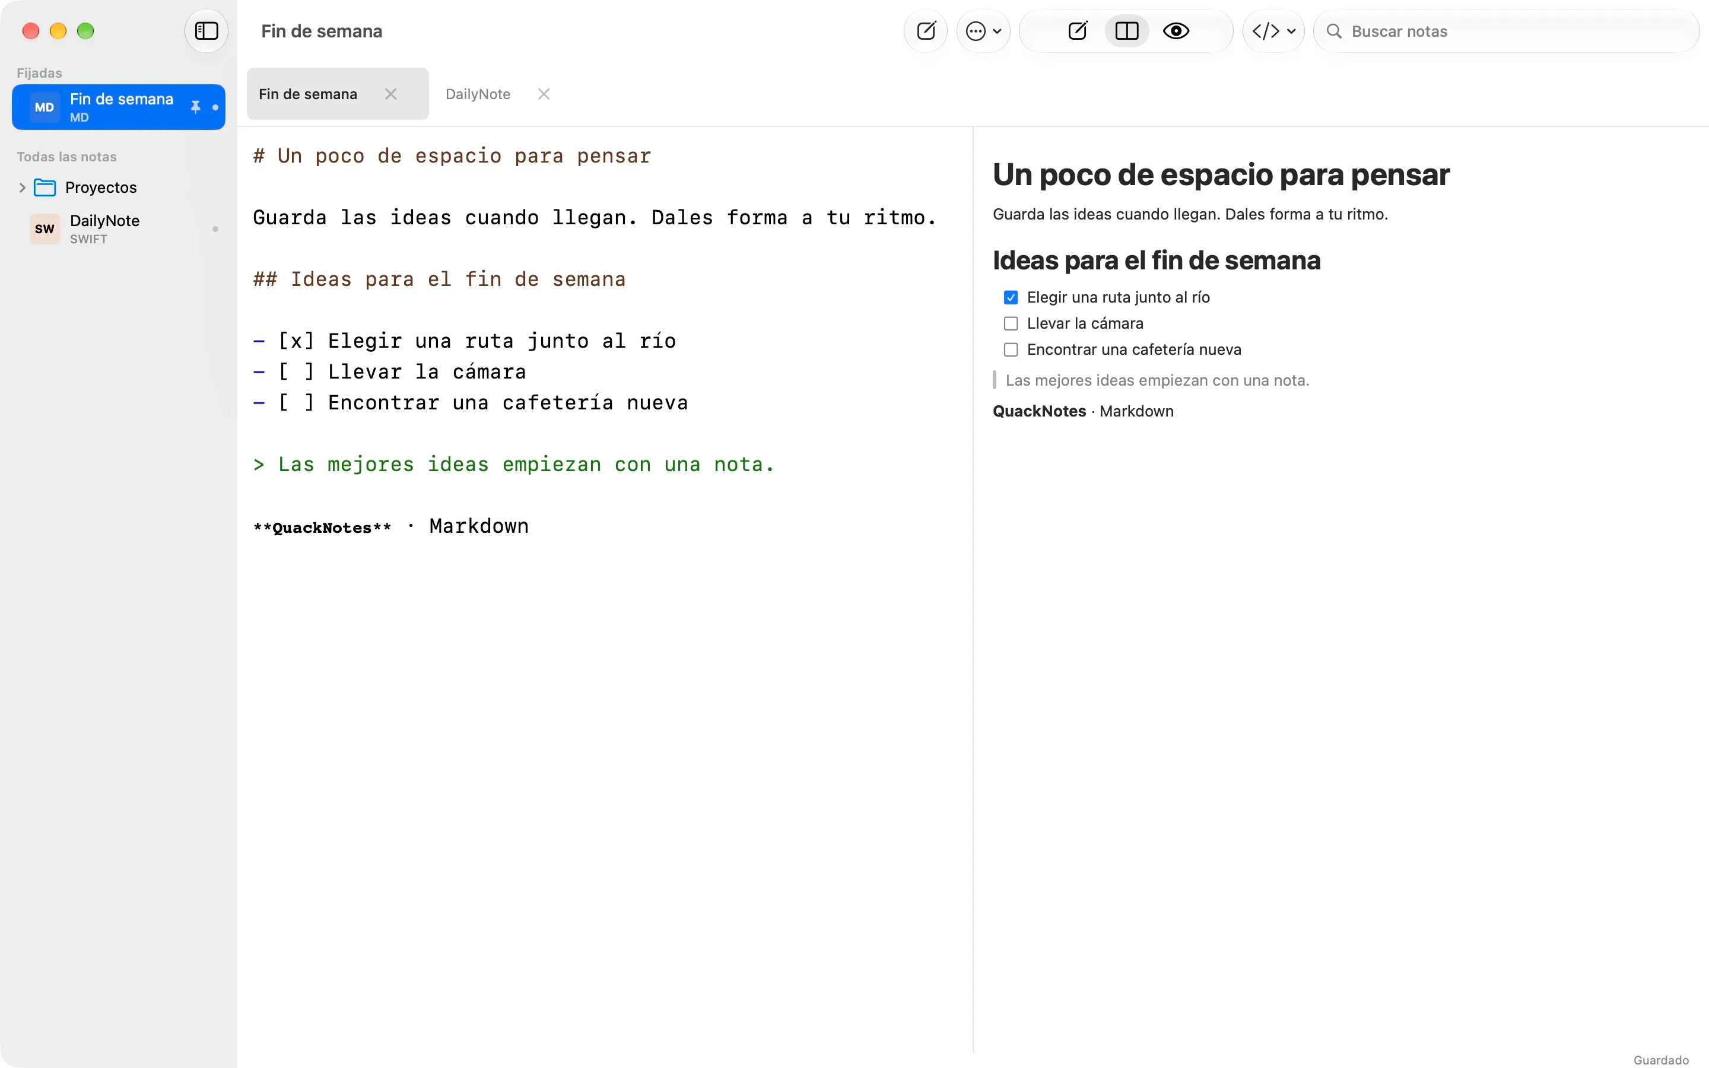Click the Proyectos folder icon
The image size is (1709, 1068).
pyautogui.click(x=45, y=187)
